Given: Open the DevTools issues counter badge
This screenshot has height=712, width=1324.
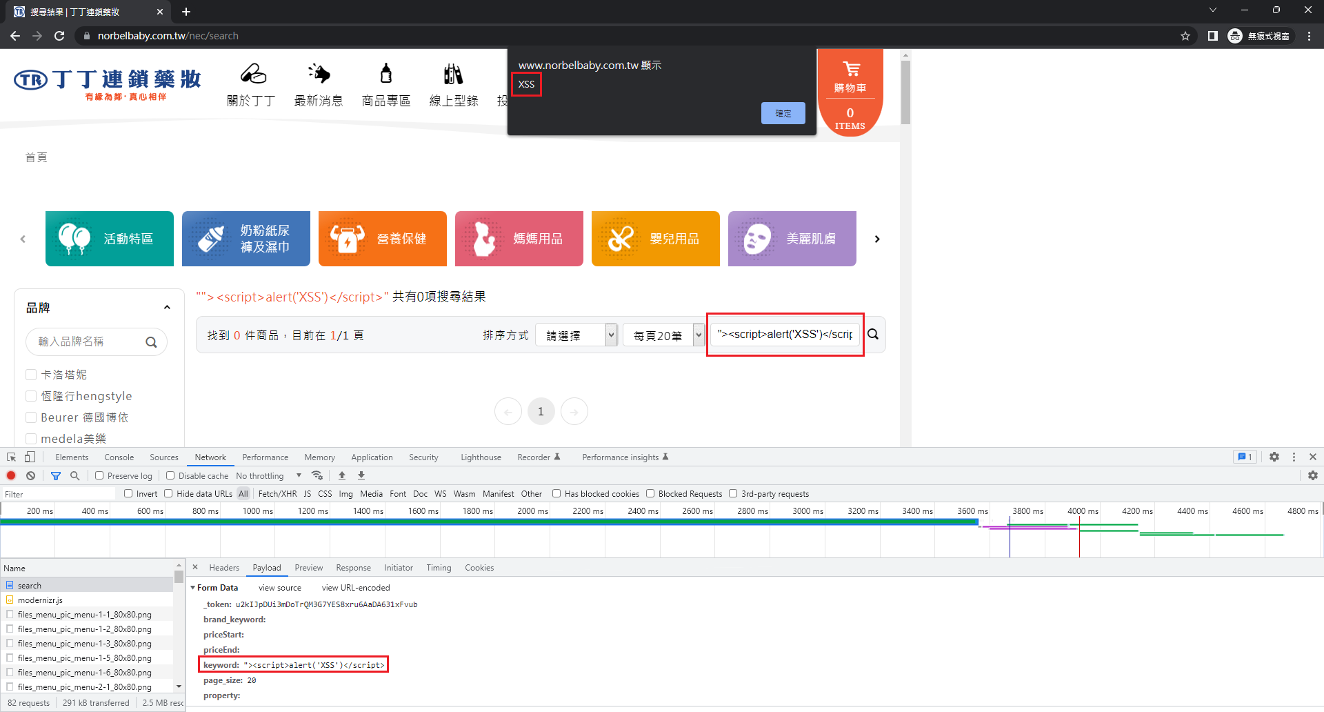Looking at the screenshot, I should (1245, 457).
